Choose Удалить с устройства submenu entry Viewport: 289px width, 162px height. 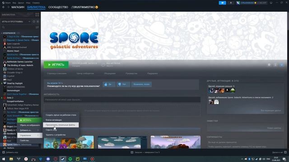pyautogui.click(x=61, y=135)
